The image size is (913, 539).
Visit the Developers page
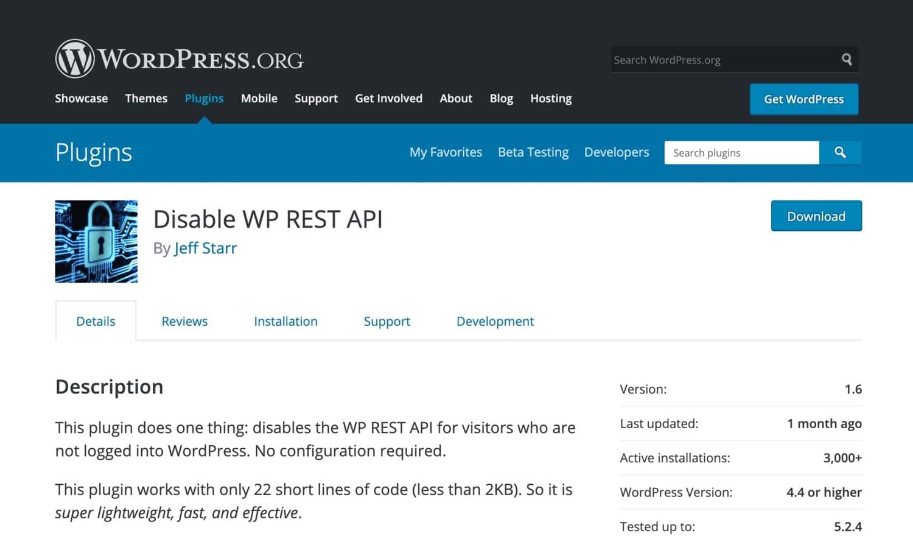point(616,152)
